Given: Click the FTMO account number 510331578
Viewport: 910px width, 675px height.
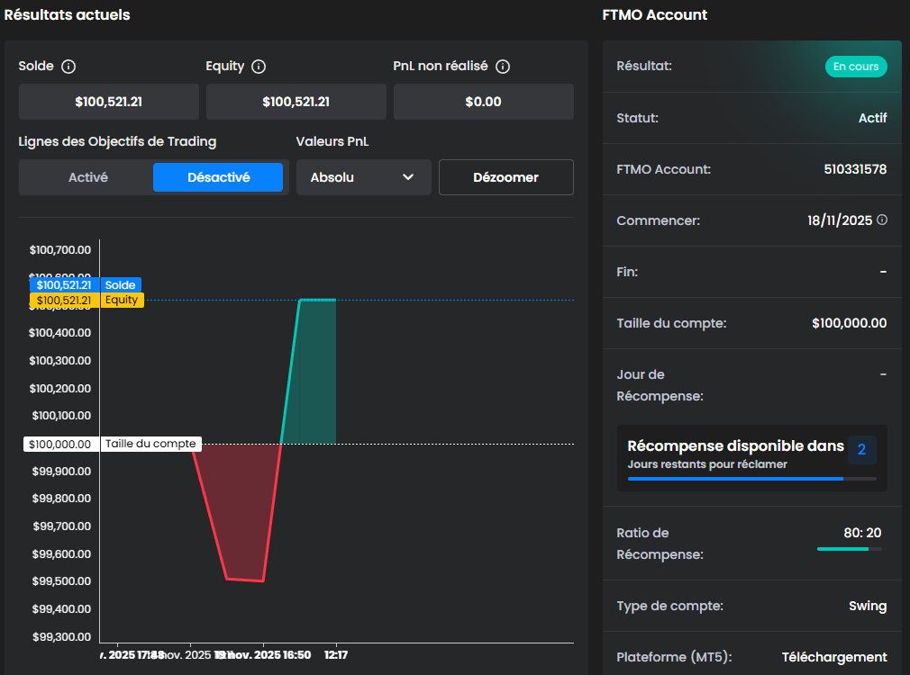Looking at the screenshot, I should [854, 169].
